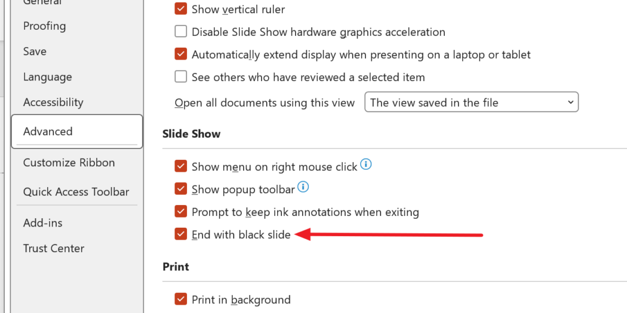Click info icon beside Show menu option

tap(366, 165)
